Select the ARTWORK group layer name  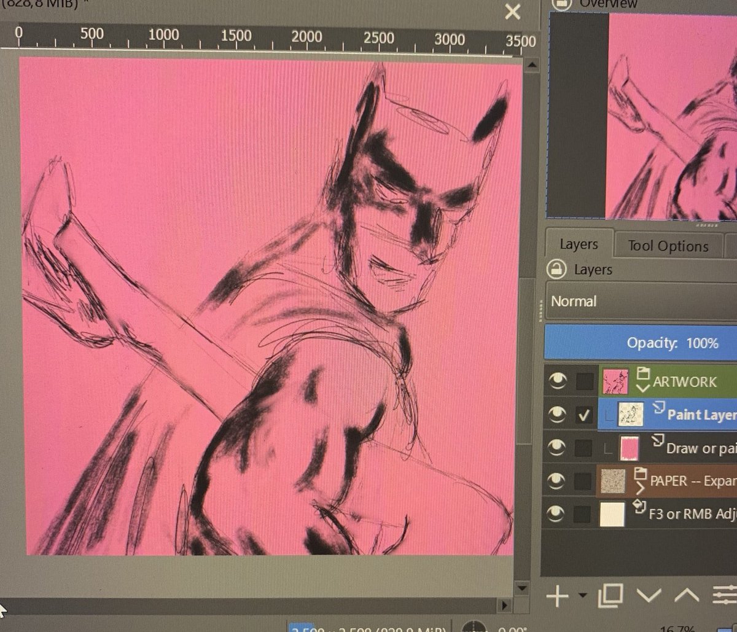pos(685,381)
